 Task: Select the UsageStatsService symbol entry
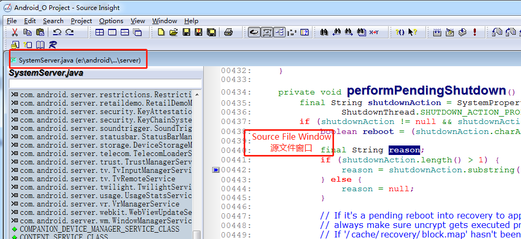101,195
